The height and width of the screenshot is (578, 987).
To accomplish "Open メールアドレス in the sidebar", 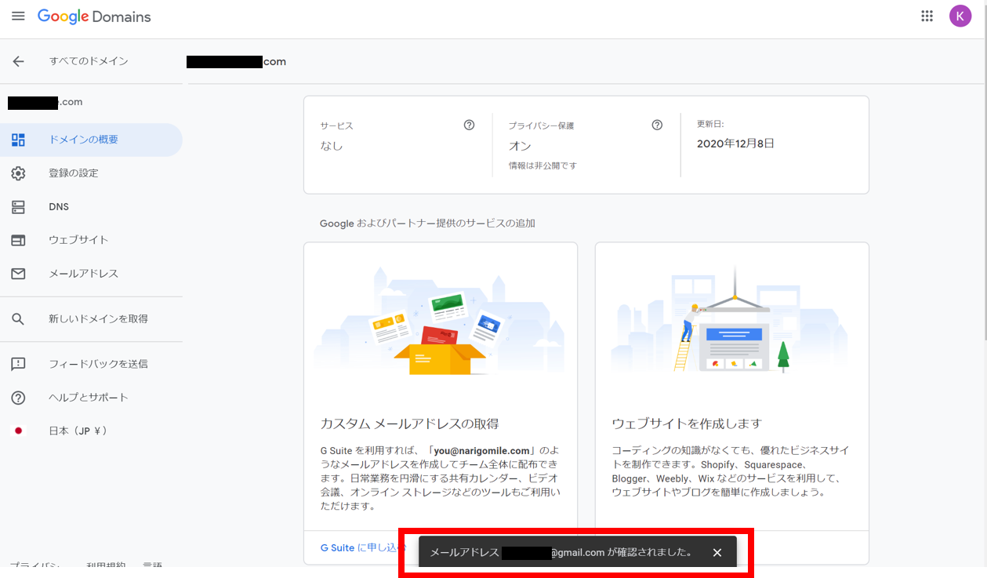I will click(91, 274).
